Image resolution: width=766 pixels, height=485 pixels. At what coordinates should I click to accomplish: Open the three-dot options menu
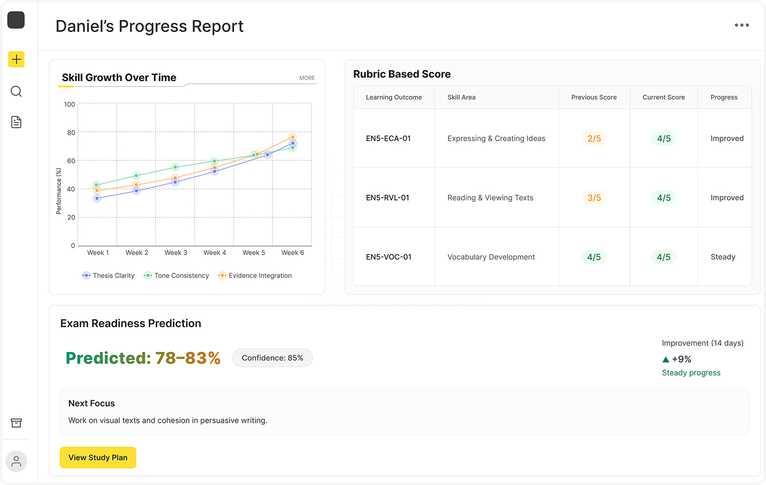click(x=741, y=26)
